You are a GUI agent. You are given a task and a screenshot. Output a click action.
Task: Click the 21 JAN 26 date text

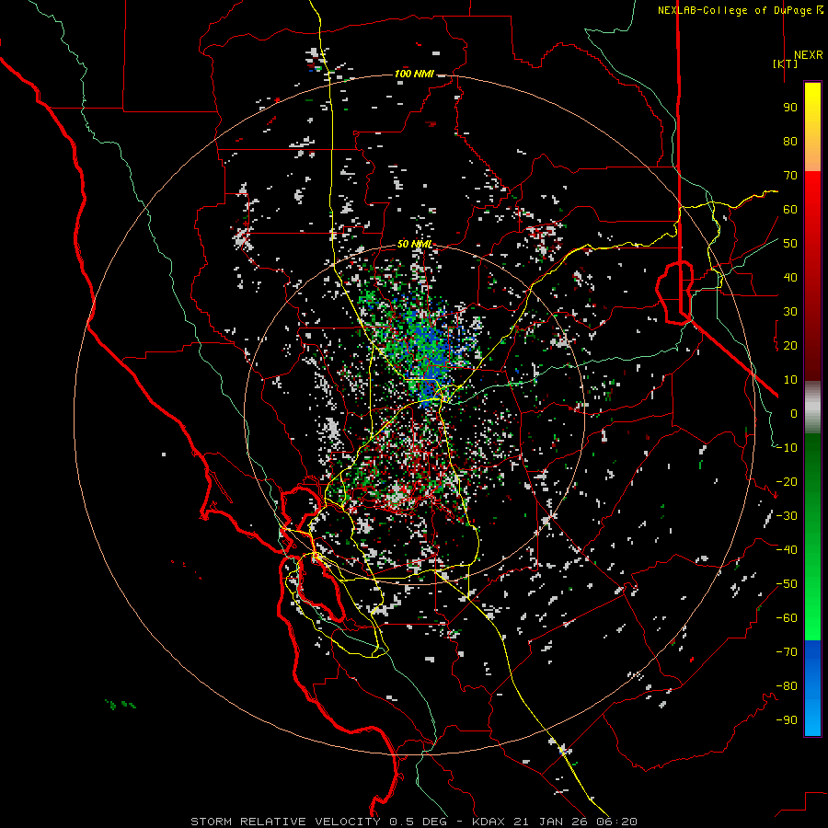(x=550, y=822)
